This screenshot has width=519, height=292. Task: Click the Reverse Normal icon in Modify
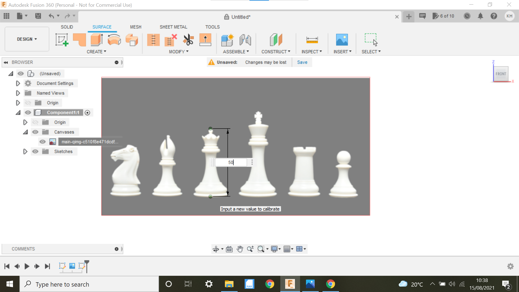(205, 40)
